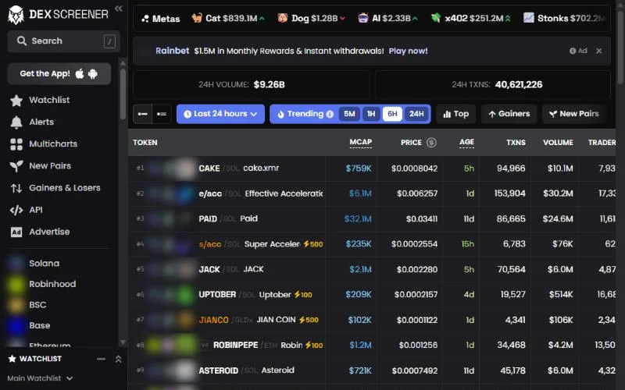The image size is (625, 390).
Task: Click the Watchlist star icon
Action: [16, 101]
